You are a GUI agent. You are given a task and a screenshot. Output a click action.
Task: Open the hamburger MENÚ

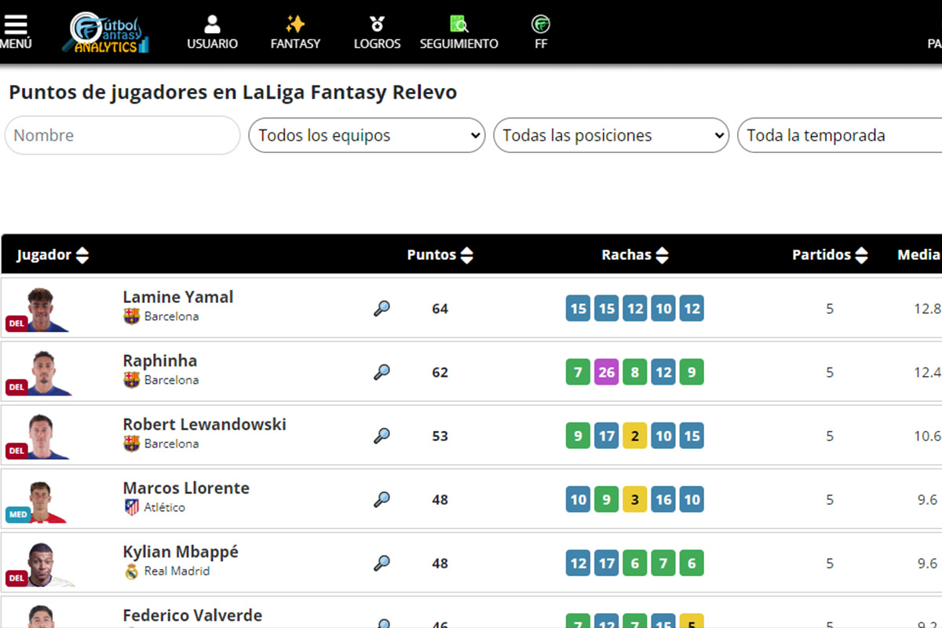click(15, 32)
